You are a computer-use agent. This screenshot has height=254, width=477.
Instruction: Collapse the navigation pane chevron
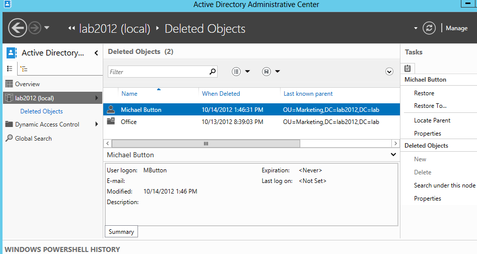pyautogui.click(x=96, y=53)
